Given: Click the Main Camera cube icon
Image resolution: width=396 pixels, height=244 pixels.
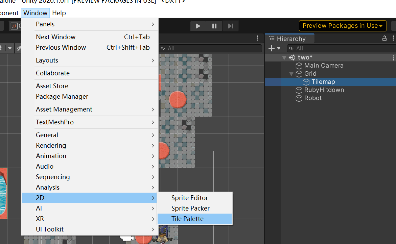Looking at the screenshot, I should [299, 66].
